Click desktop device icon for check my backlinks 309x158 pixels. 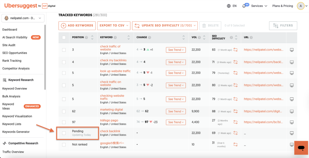point(292,62)
